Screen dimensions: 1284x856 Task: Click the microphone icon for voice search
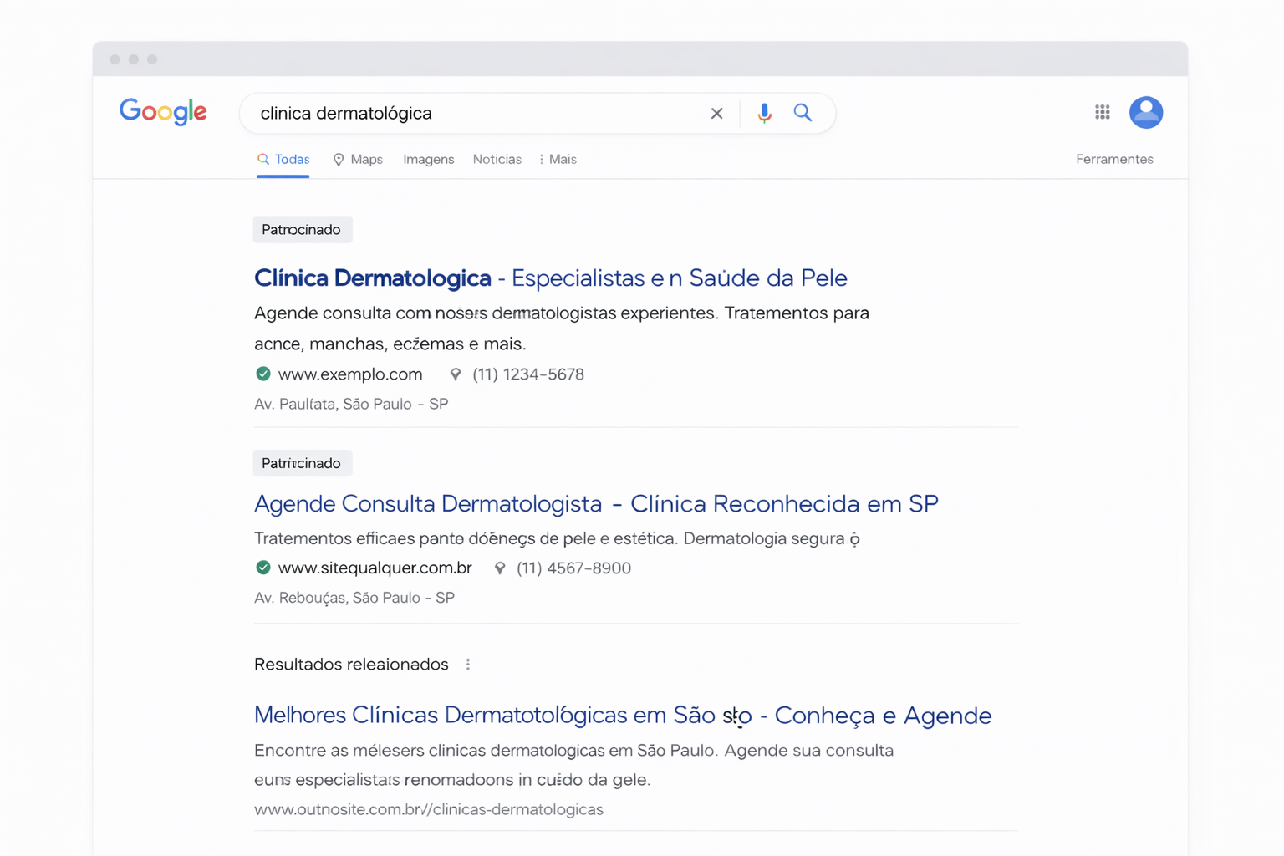point(763,113)
